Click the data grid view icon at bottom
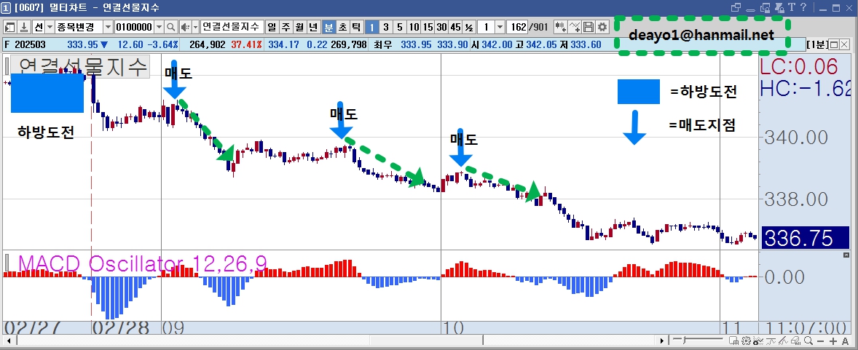 click(x=734, y=341)
